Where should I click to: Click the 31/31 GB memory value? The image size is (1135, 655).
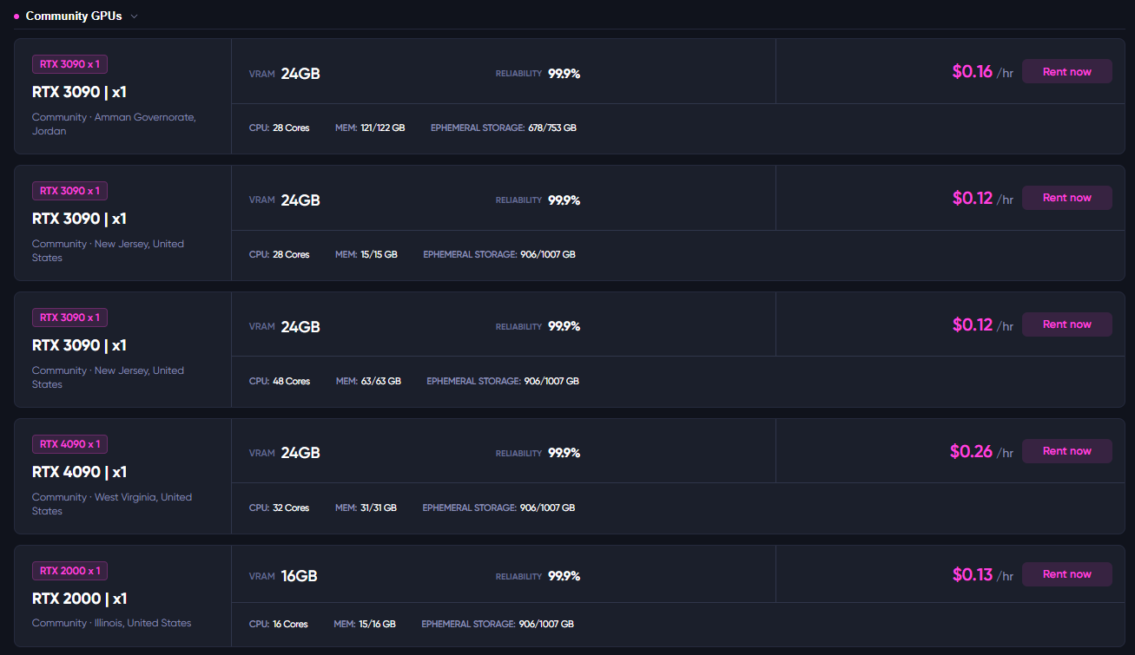tap(379, 508)
